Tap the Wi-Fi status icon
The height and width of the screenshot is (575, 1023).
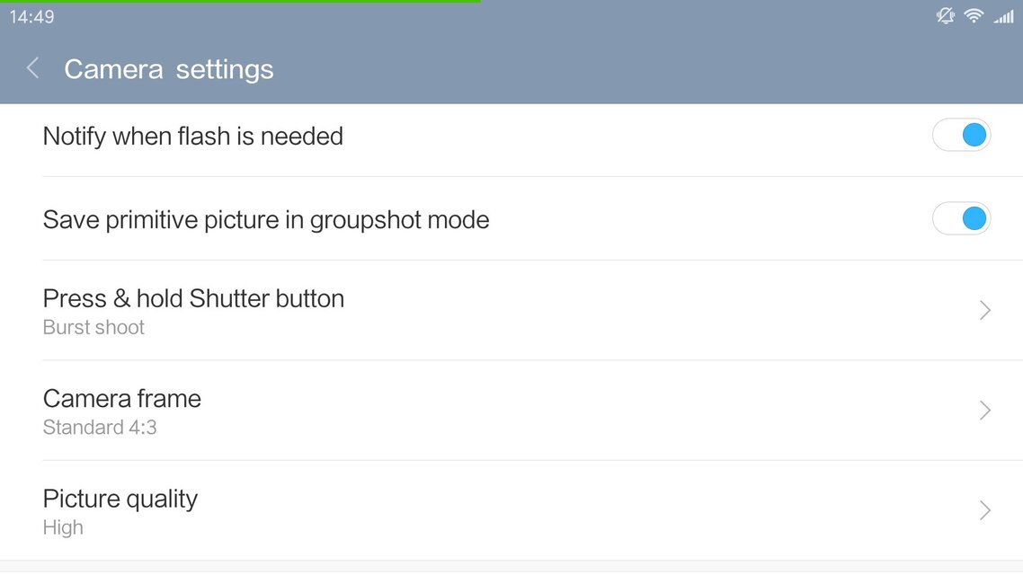click(x=974, y=15)
